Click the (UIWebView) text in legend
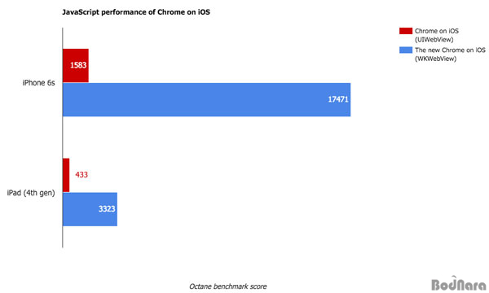This screenshot has width=489, height=293. (x=434, y=40)
